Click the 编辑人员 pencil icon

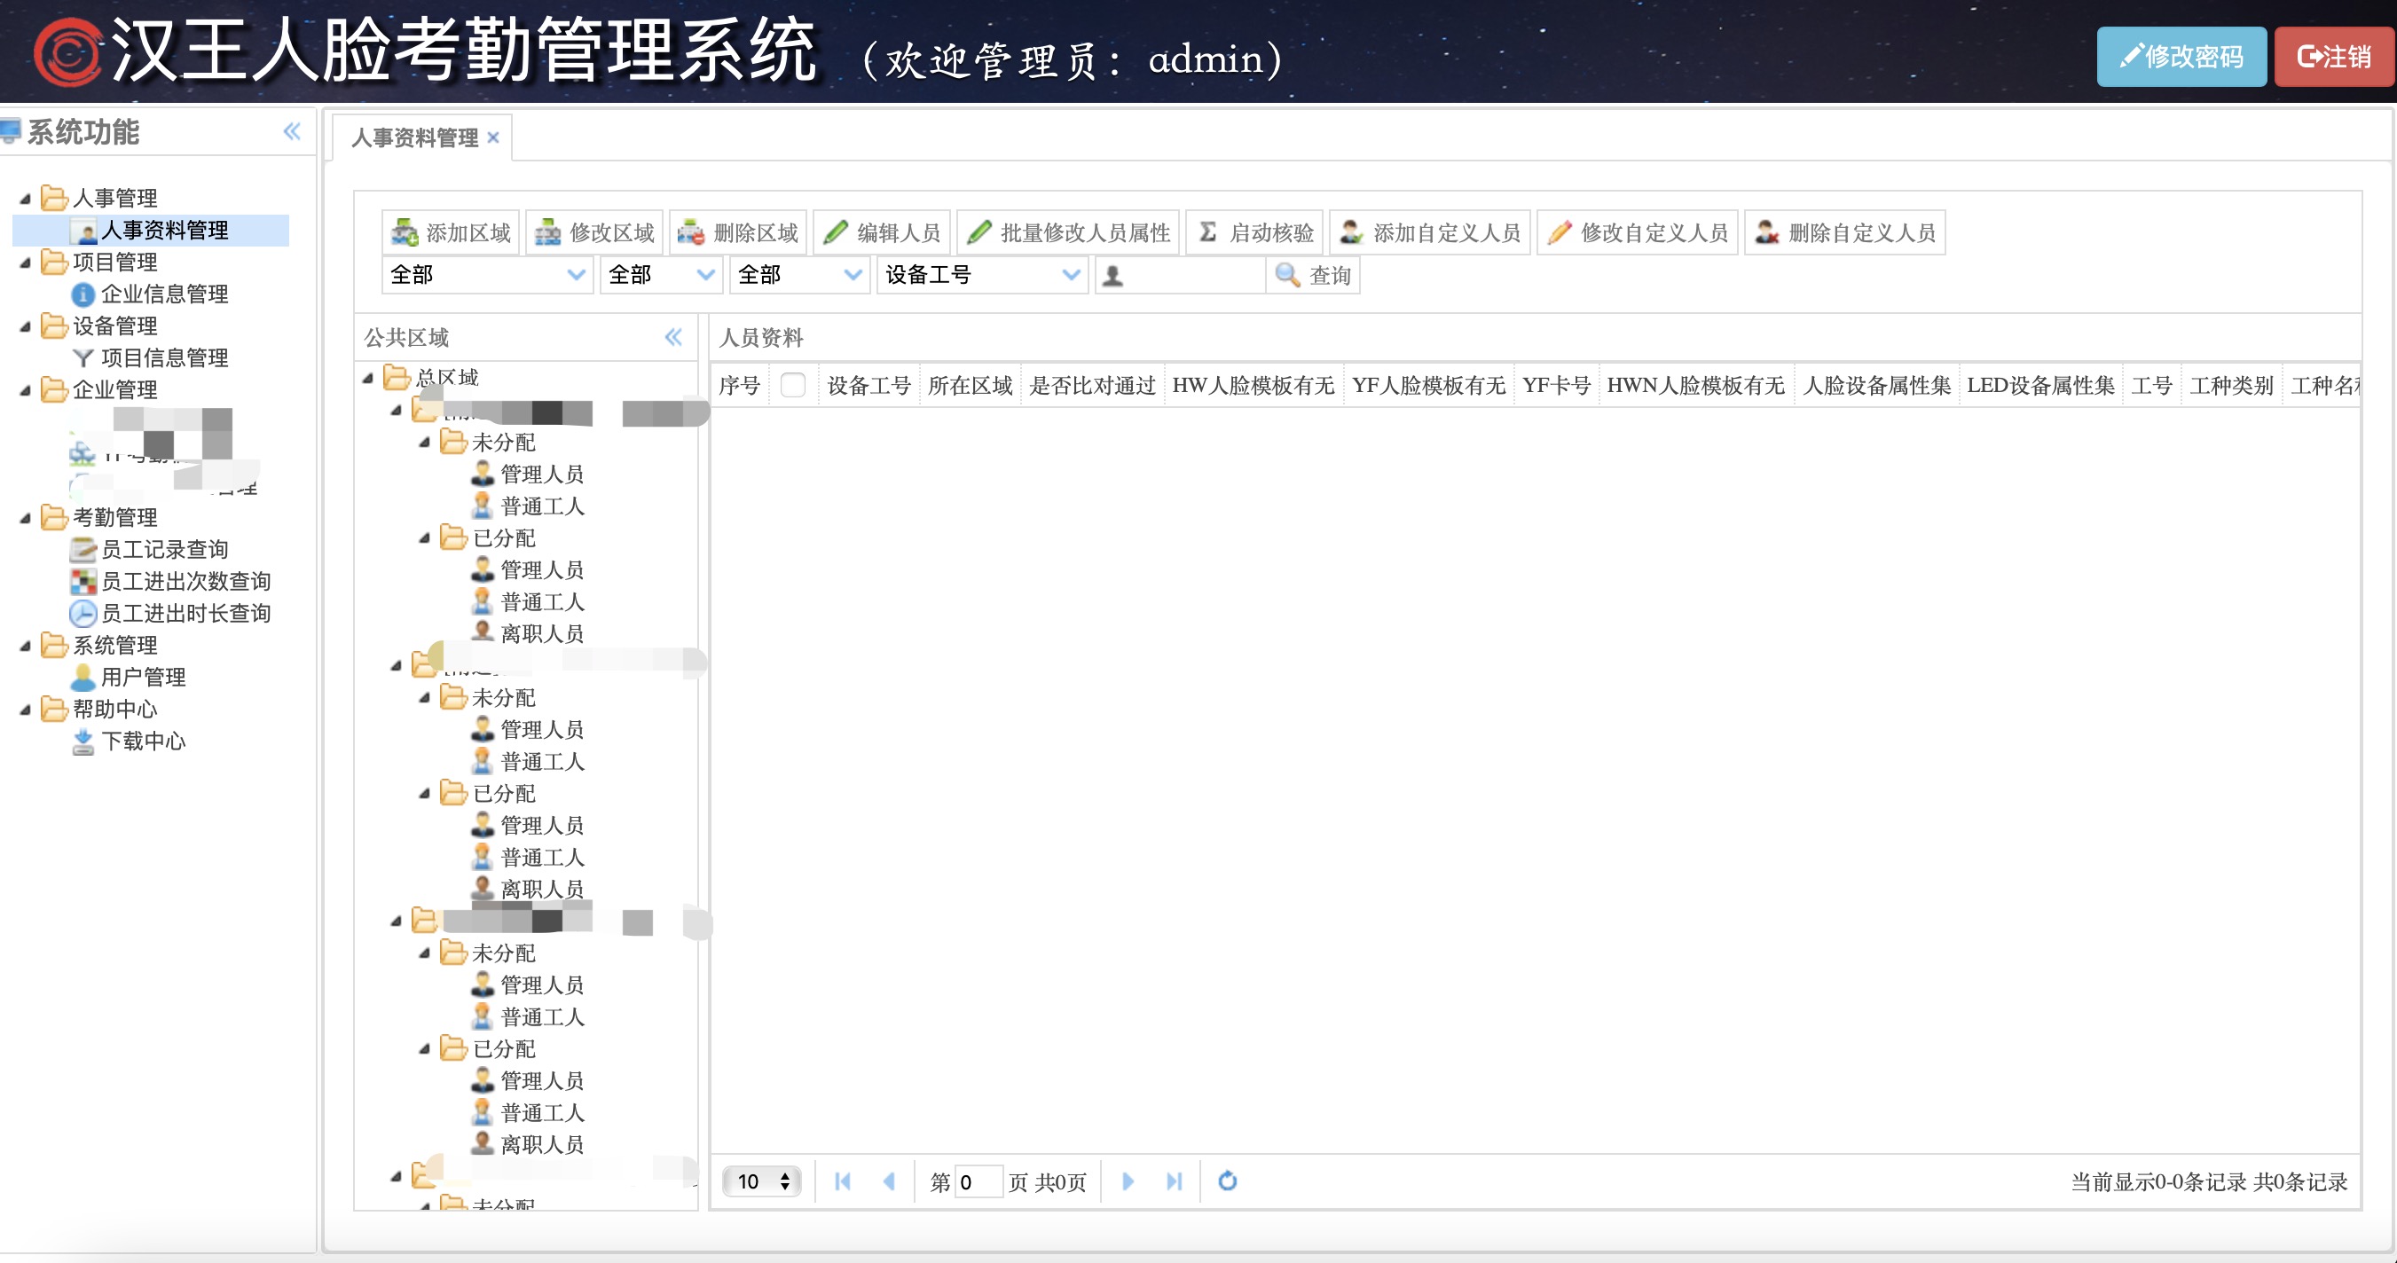[836, 232]
